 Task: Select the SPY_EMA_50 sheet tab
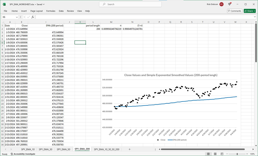point(63,149)
